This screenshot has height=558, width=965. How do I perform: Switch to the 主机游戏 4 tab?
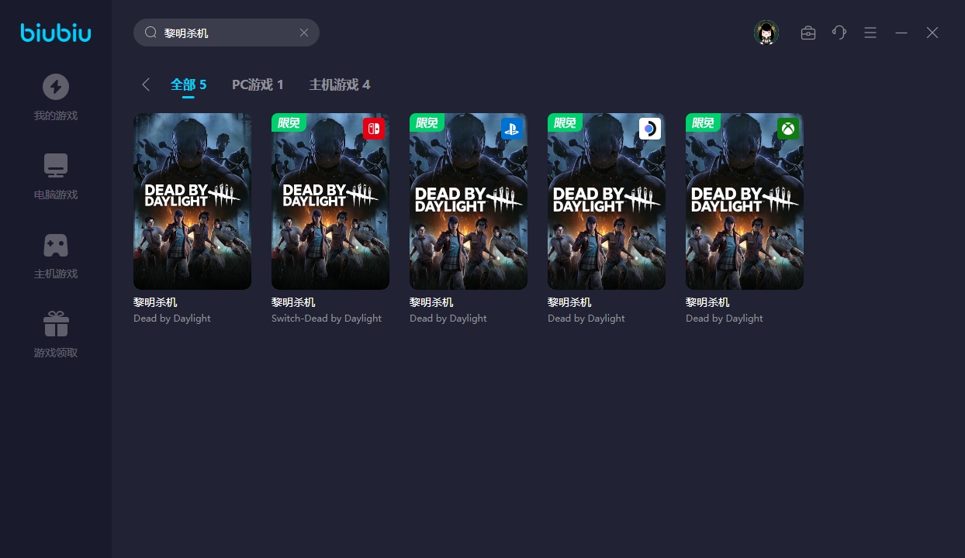[340, 84]
